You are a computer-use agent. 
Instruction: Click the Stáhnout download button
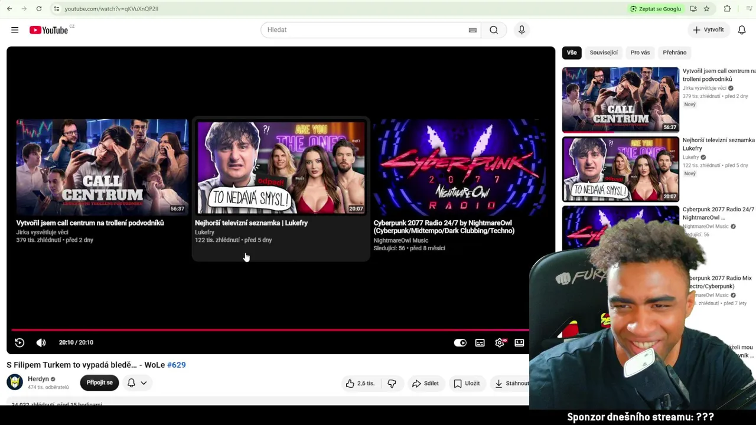click(511, 384)
